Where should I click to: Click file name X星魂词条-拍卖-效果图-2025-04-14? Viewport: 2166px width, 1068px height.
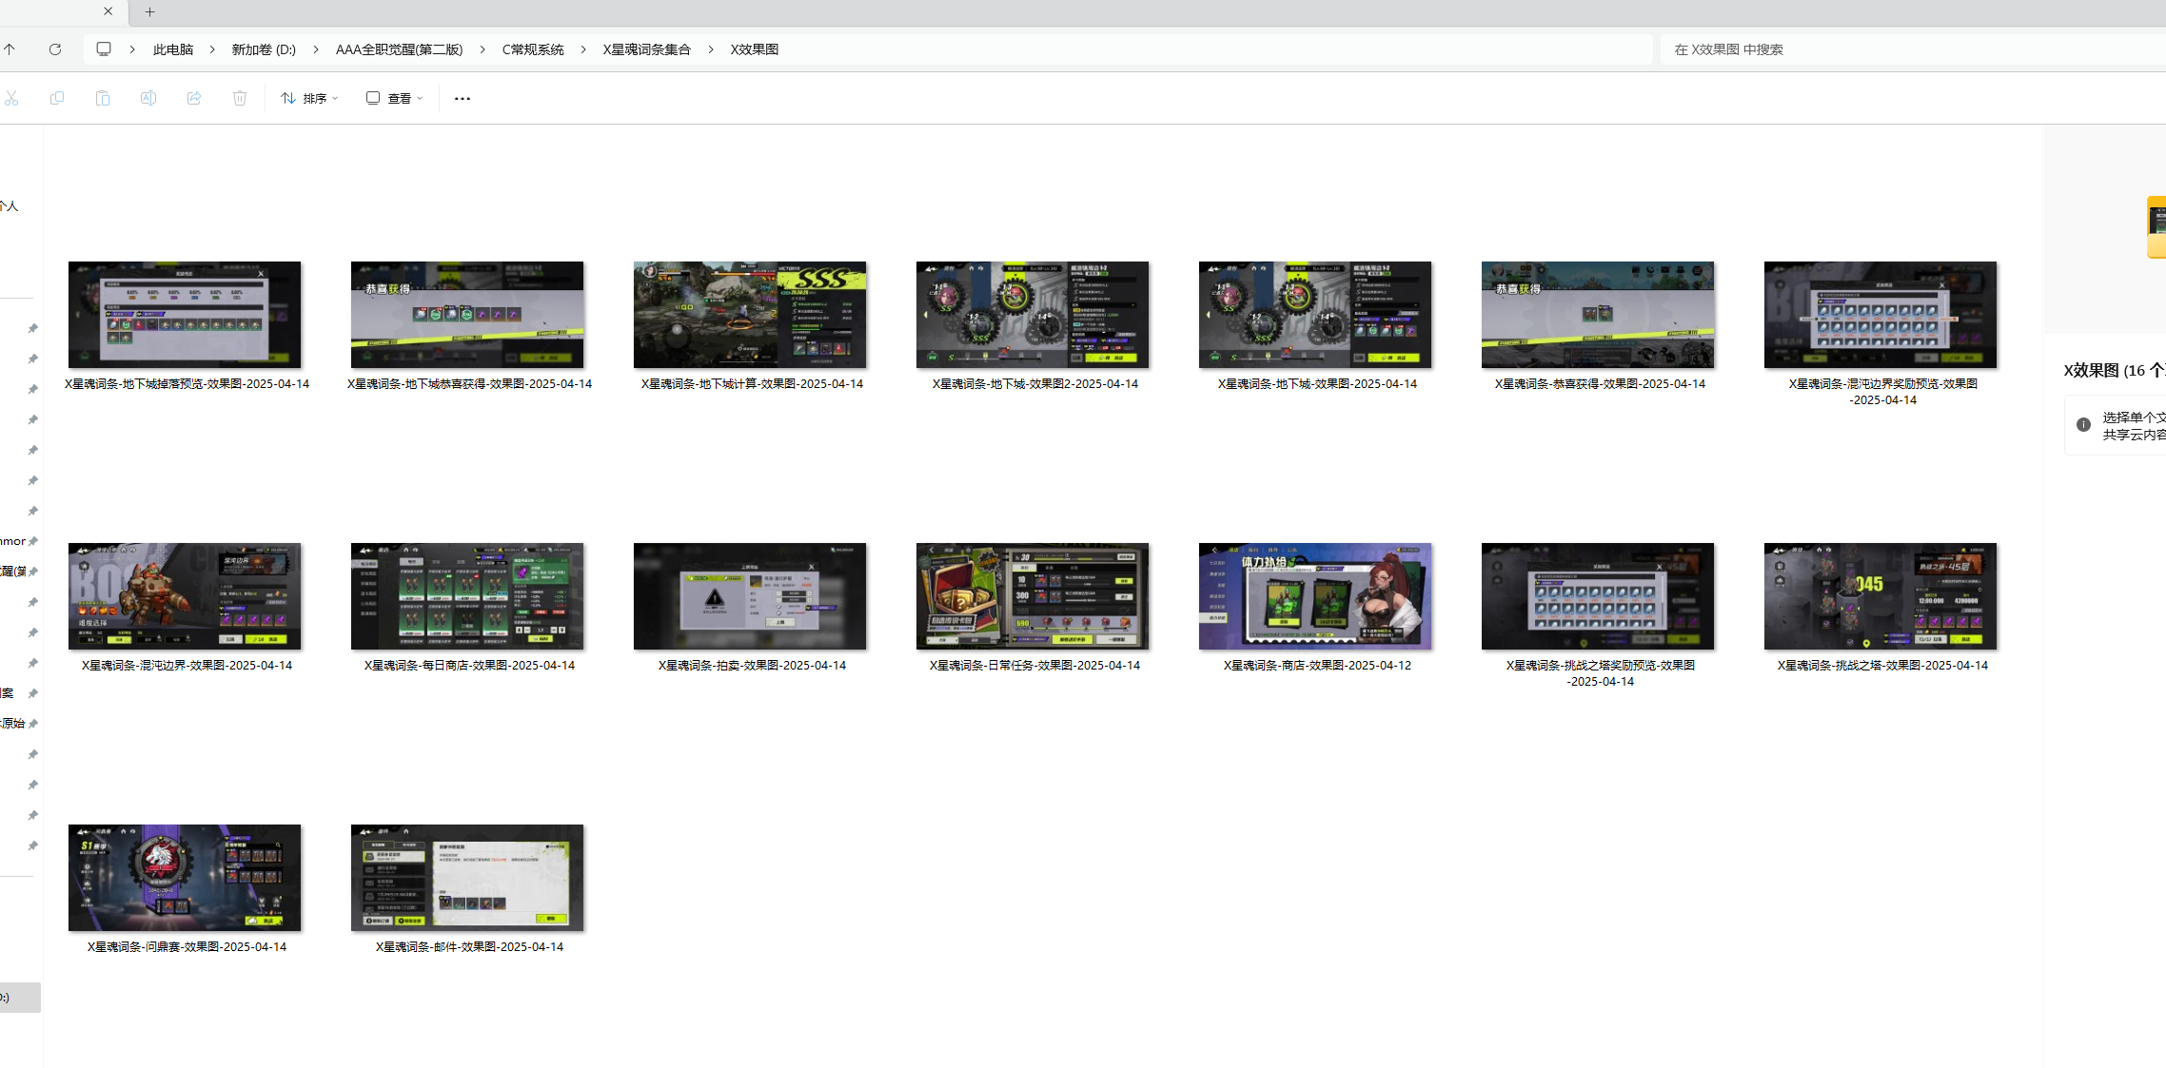(x=752, y=666)
